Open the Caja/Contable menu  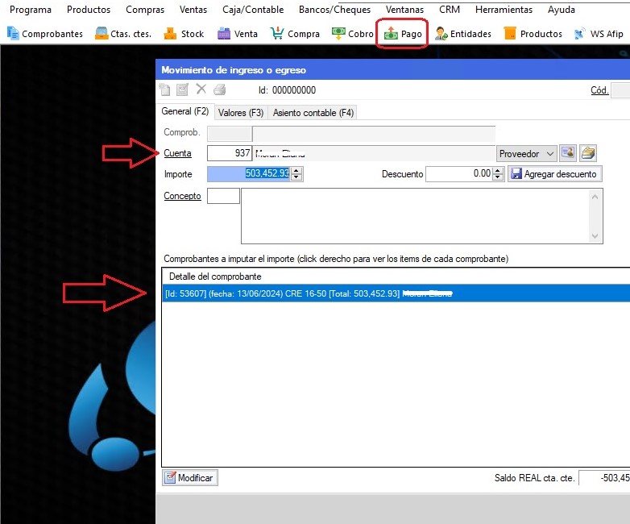pos(252,10)
